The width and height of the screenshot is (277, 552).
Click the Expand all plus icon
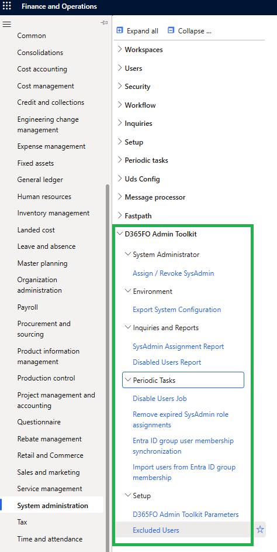click(x=120, y=30)
